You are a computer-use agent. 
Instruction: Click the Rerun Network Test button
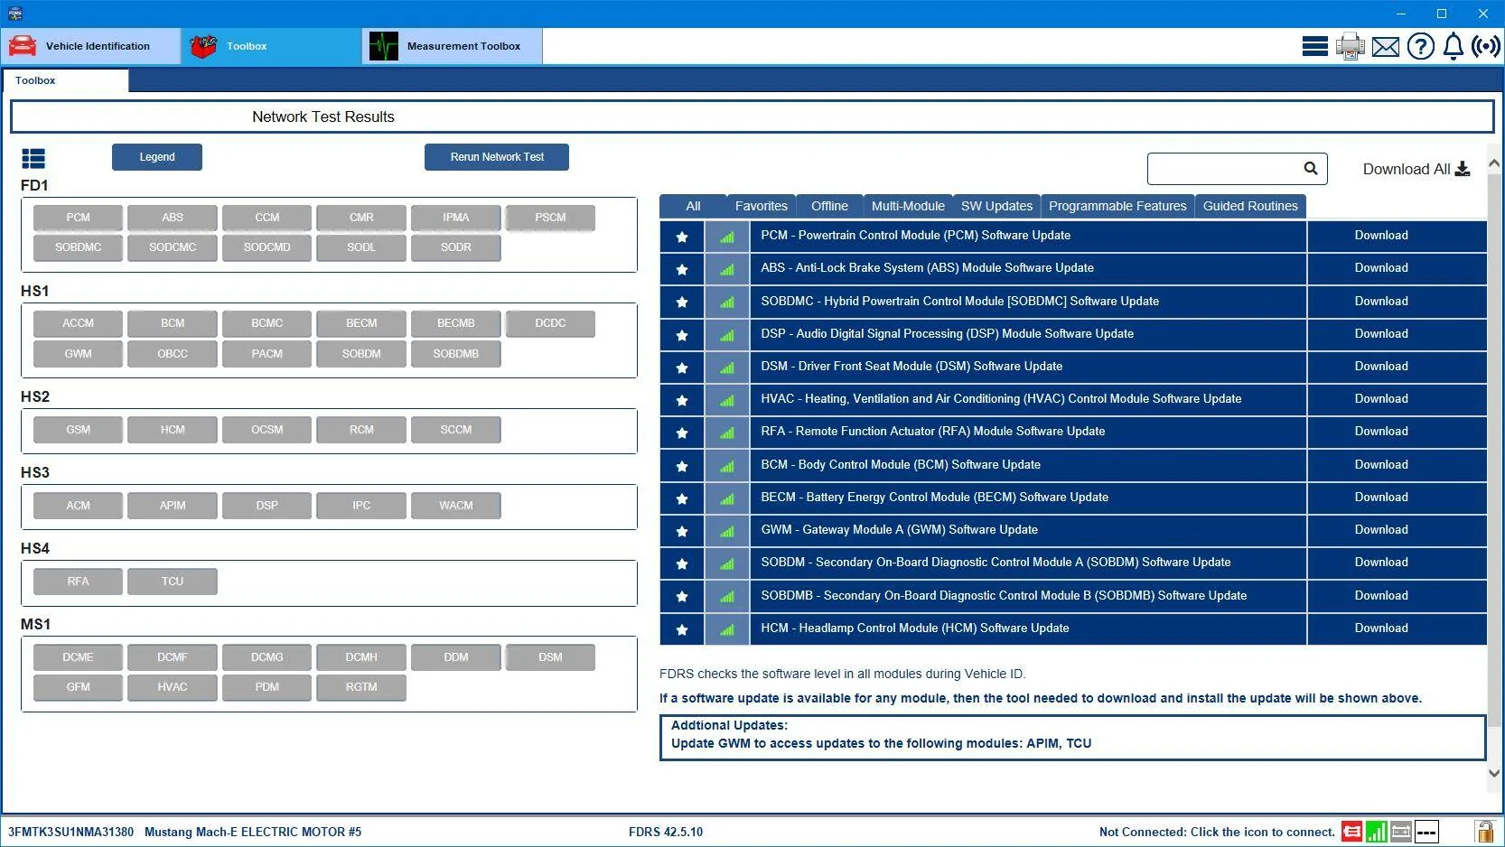point(497,157)
